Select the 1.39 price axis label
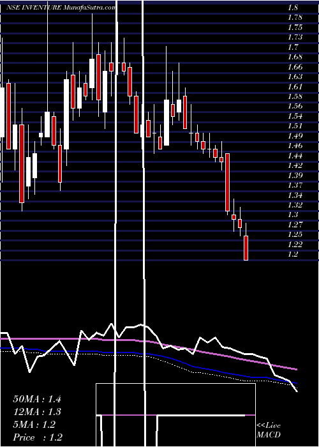Image resolution: width=319 pixels, height=447 pixels. pyautogui.click(x=295, y=176)
